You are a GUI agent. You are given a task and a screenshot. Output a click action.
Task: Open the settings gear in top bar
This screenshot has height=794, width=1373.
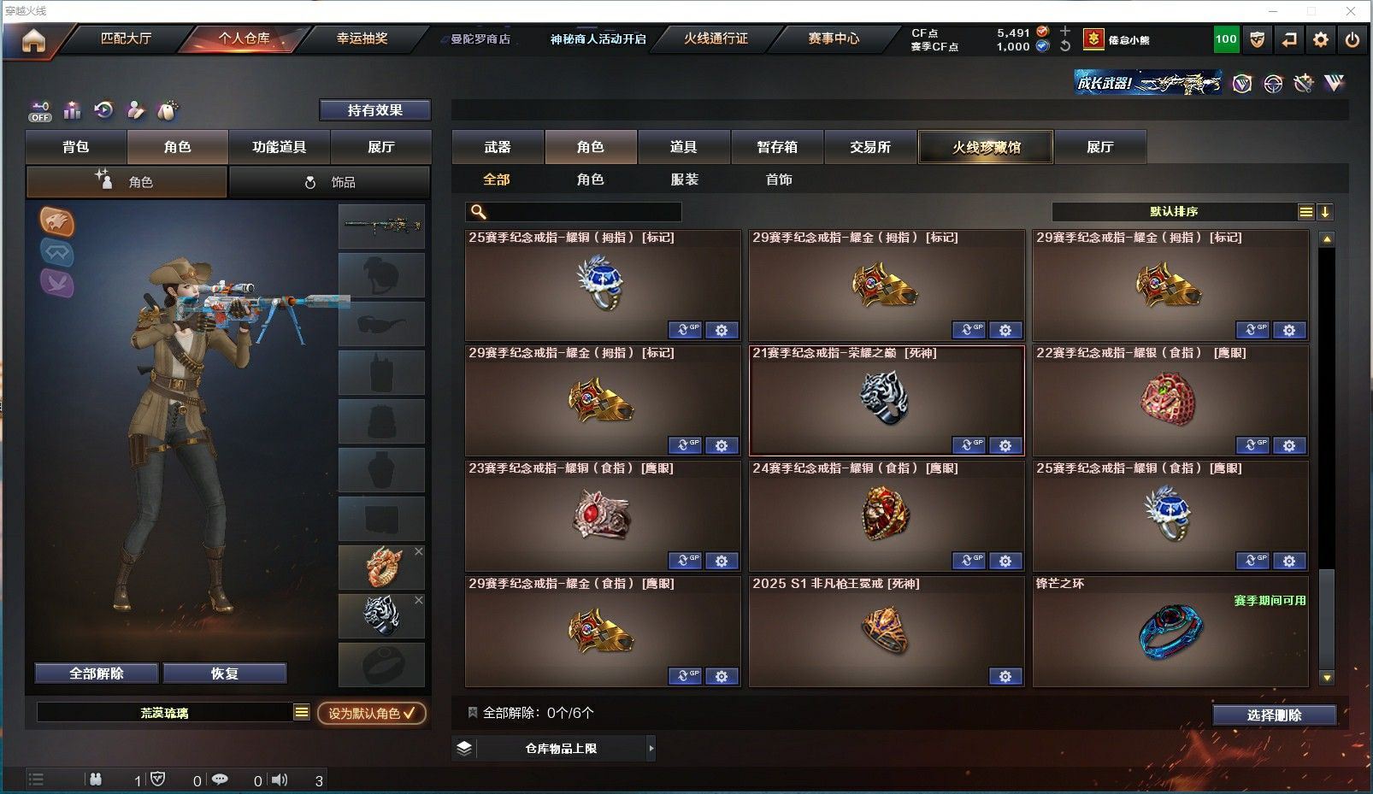coord(1321,39)
